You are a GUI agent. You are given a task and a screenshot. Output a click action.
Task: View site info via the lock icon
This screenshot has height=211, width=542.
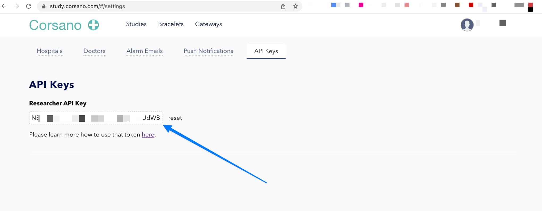44,6
